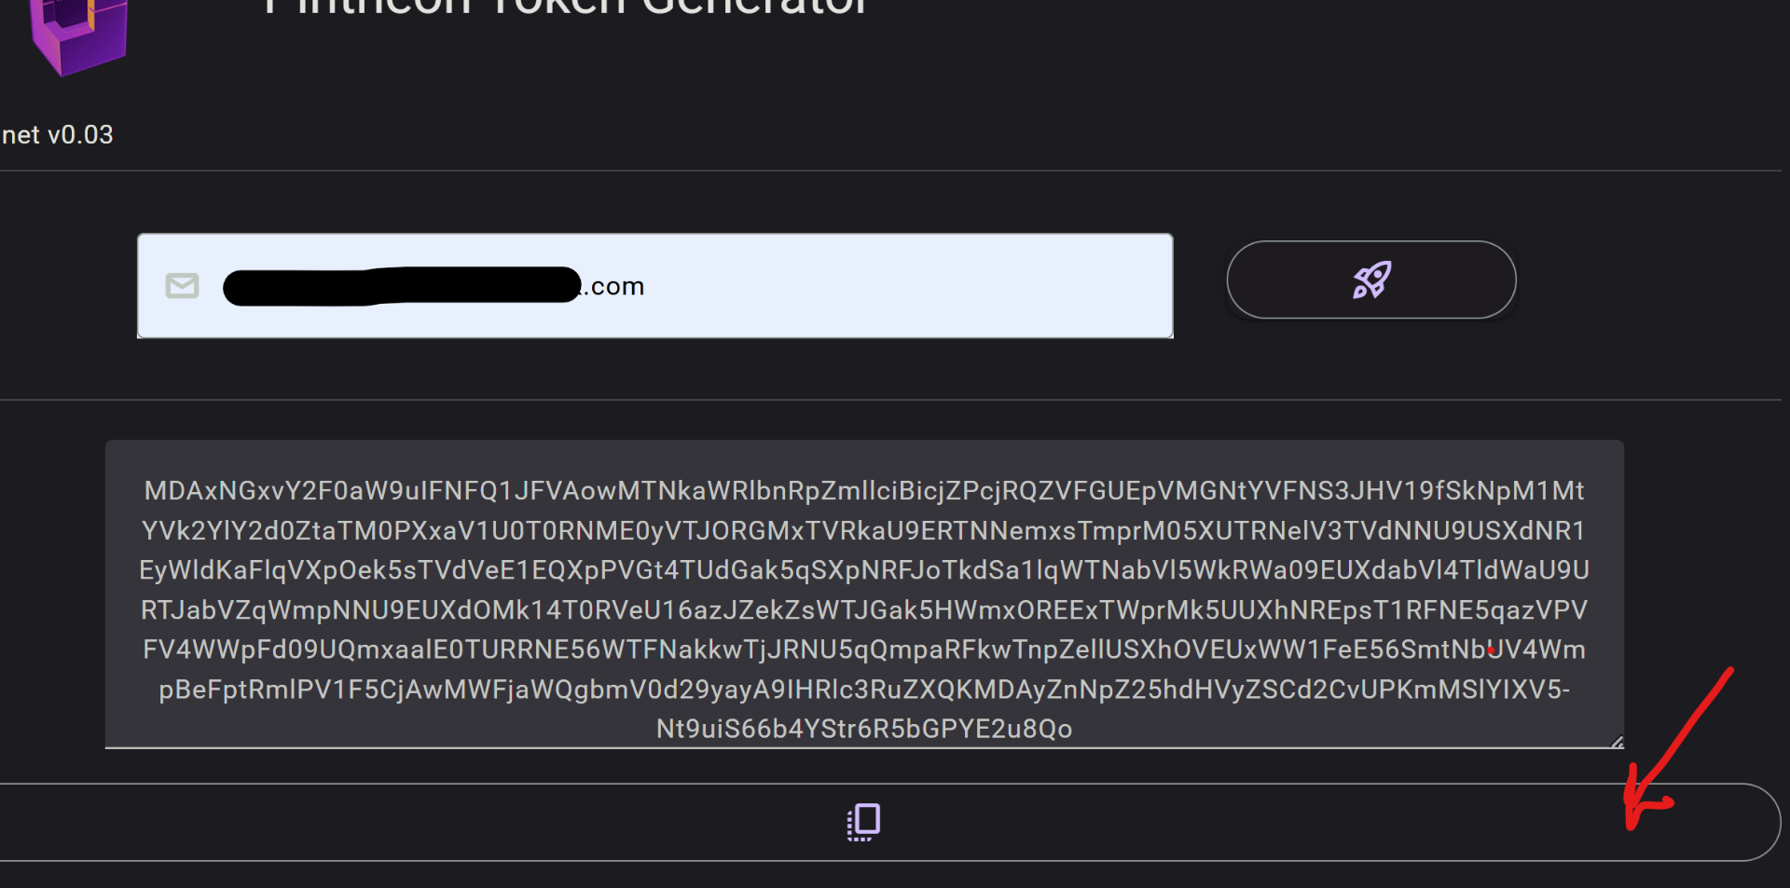Click the "net v0.03" version label

(x=58, y=135)
